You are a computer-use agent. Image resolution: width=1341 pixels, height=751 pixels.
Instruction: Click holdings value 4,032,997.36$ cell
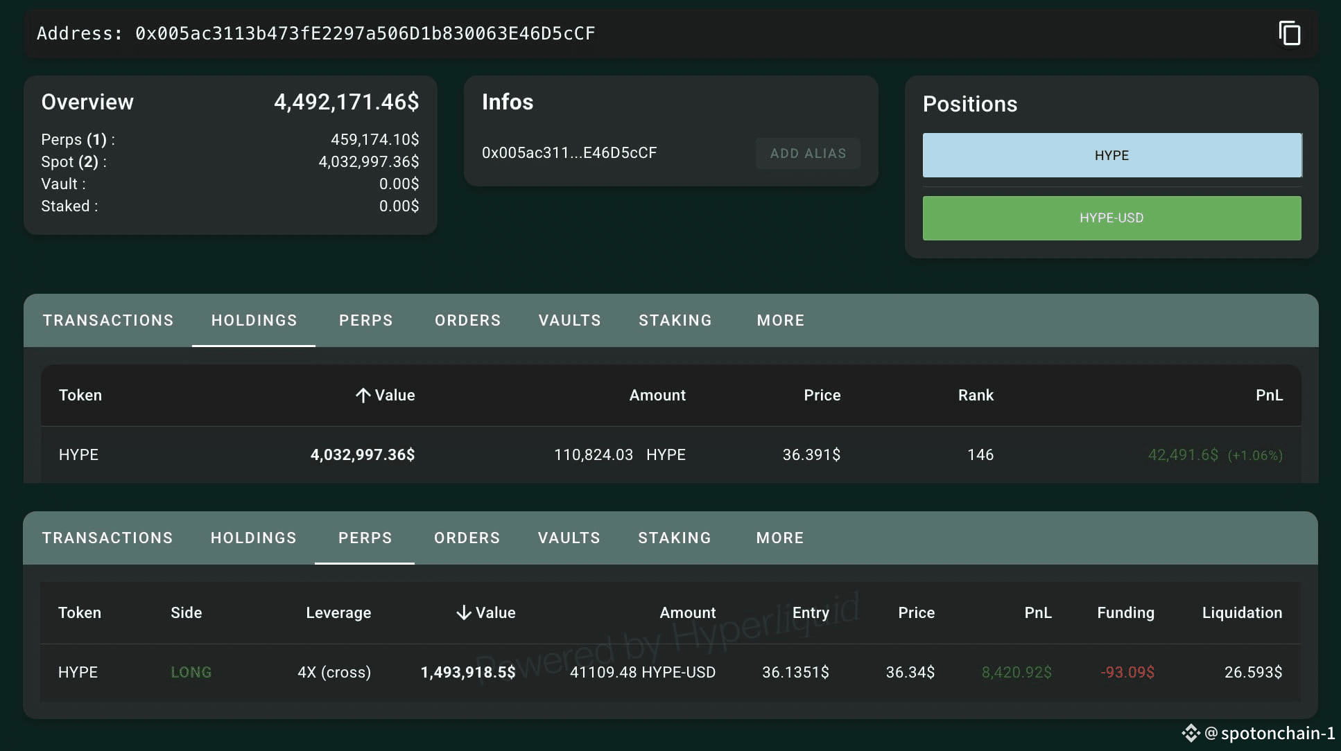pos(362,455)
